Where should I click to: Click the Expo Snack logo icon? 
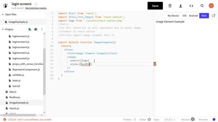pos(5,6)
